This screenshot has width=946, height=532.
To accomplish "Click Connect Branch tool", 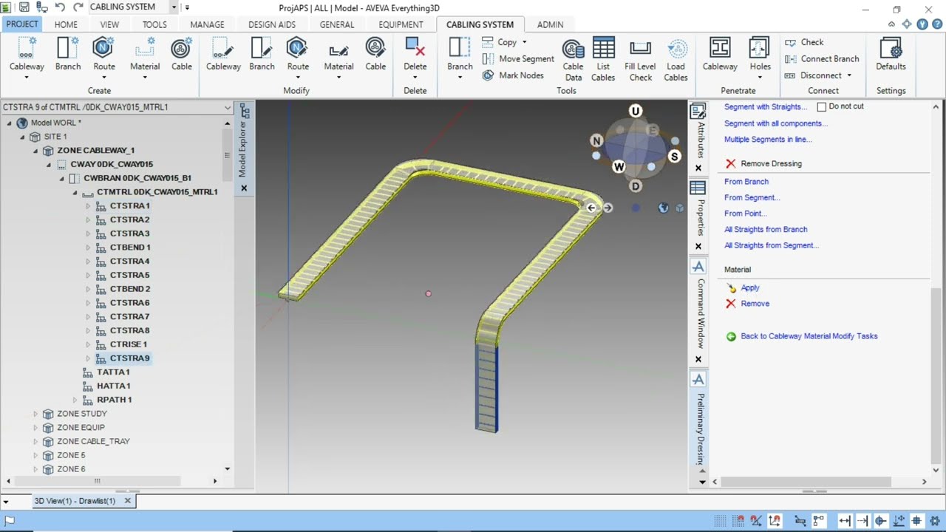I will pos(822,59).
